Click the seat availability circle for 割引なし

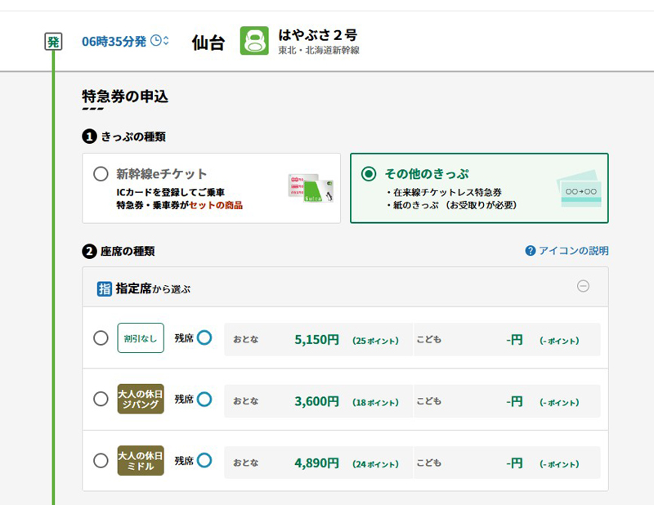tap(204, 337)
